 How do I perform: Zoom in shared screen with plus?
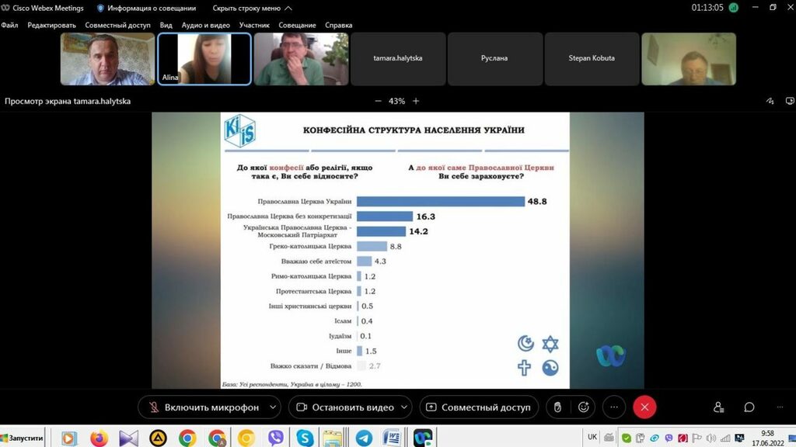(416, 101)
